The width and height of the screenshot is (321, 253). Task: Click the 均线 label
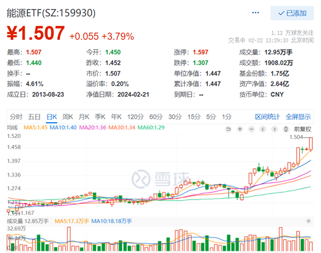(x=12, y=127)
